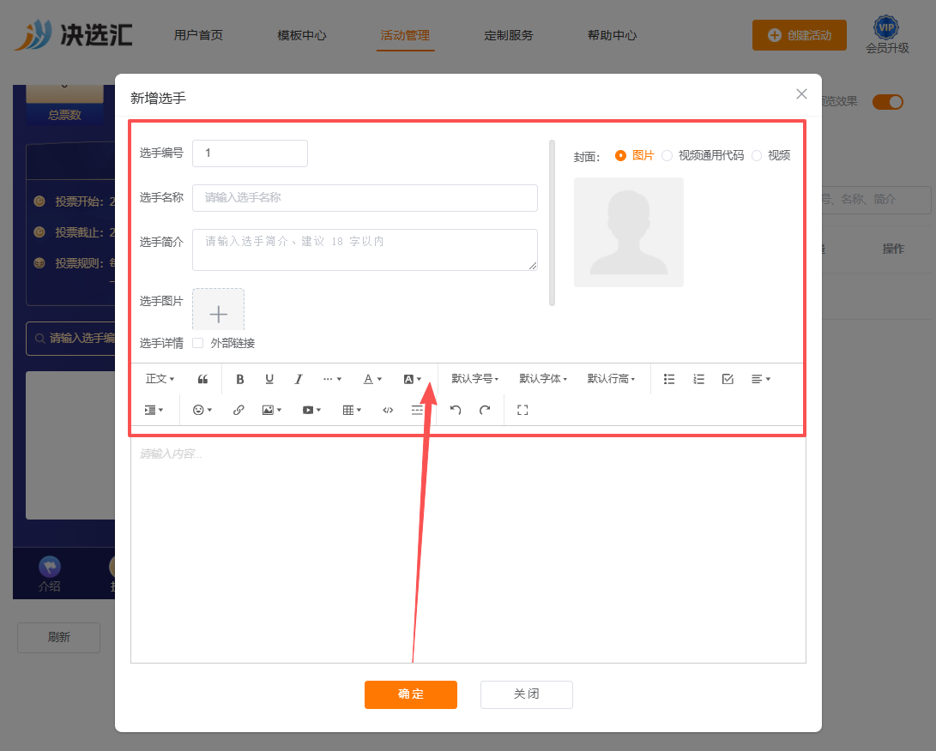Insert a numbered list
Screen dimensions: 936x751
pyautogui.click(x=698, y=379)
